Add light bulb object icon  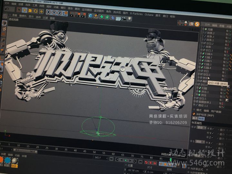tap(130, 19)
